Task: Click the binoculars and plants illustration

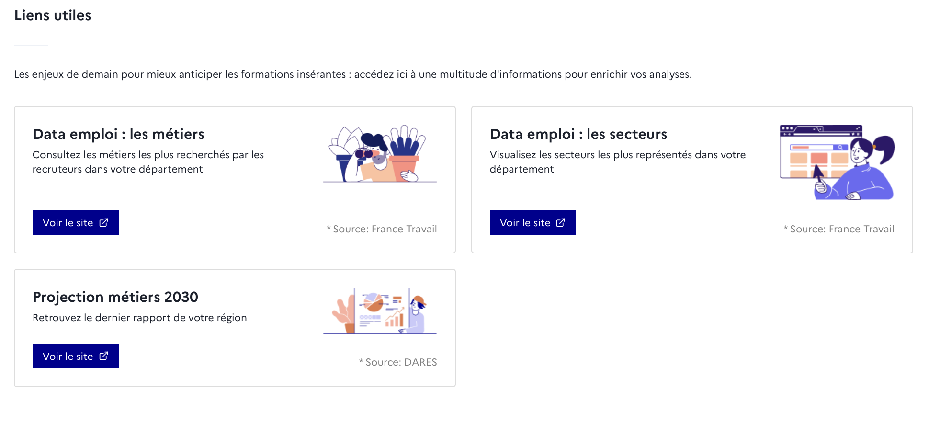Action: (x=380, y=154)
